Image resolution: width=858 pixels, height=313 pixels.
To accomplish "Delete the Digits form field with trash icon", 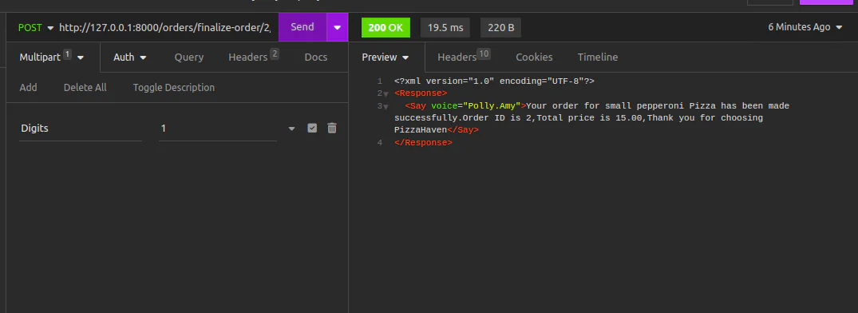I will click(331, 128).
